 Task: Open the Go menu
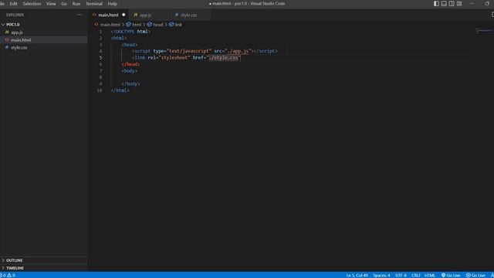(x=64, y=4)
